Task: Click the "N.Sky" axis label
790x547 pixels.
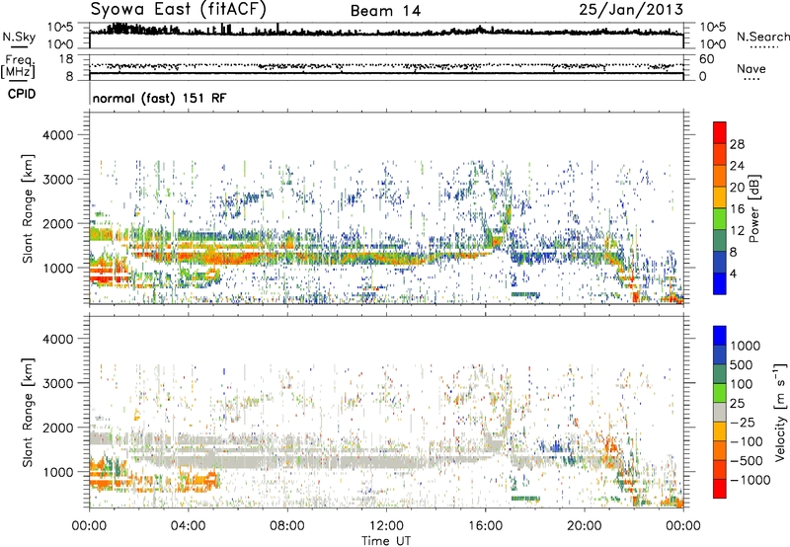Action: point(19,37)
